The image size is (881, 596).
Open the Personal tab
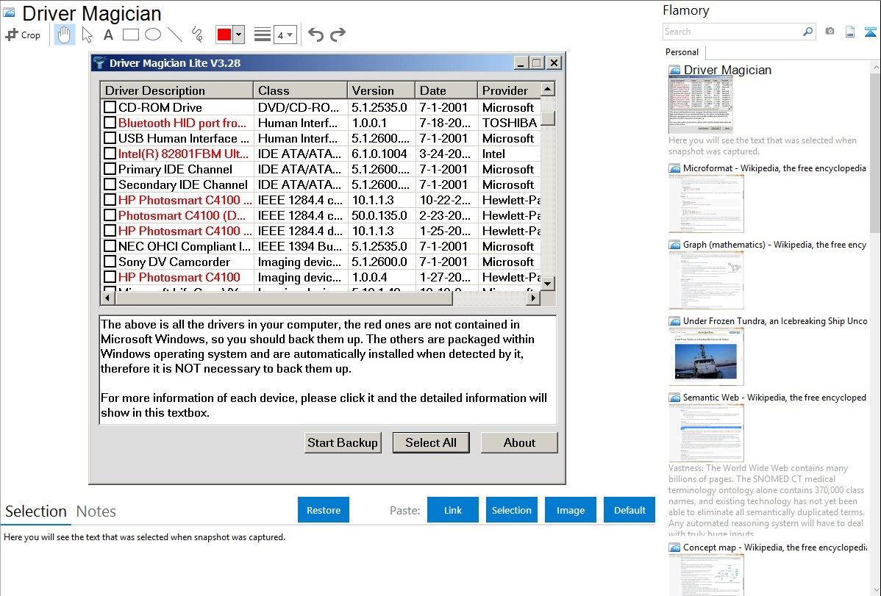[682, 52]
